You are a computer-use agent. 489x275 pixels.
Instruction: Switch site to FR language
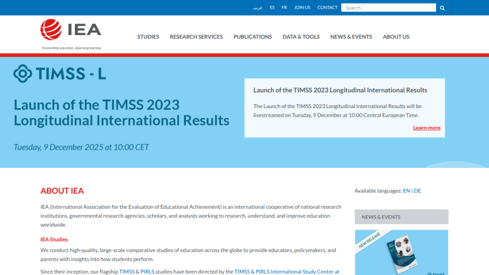pyautogui.click(x=284, y=7)
